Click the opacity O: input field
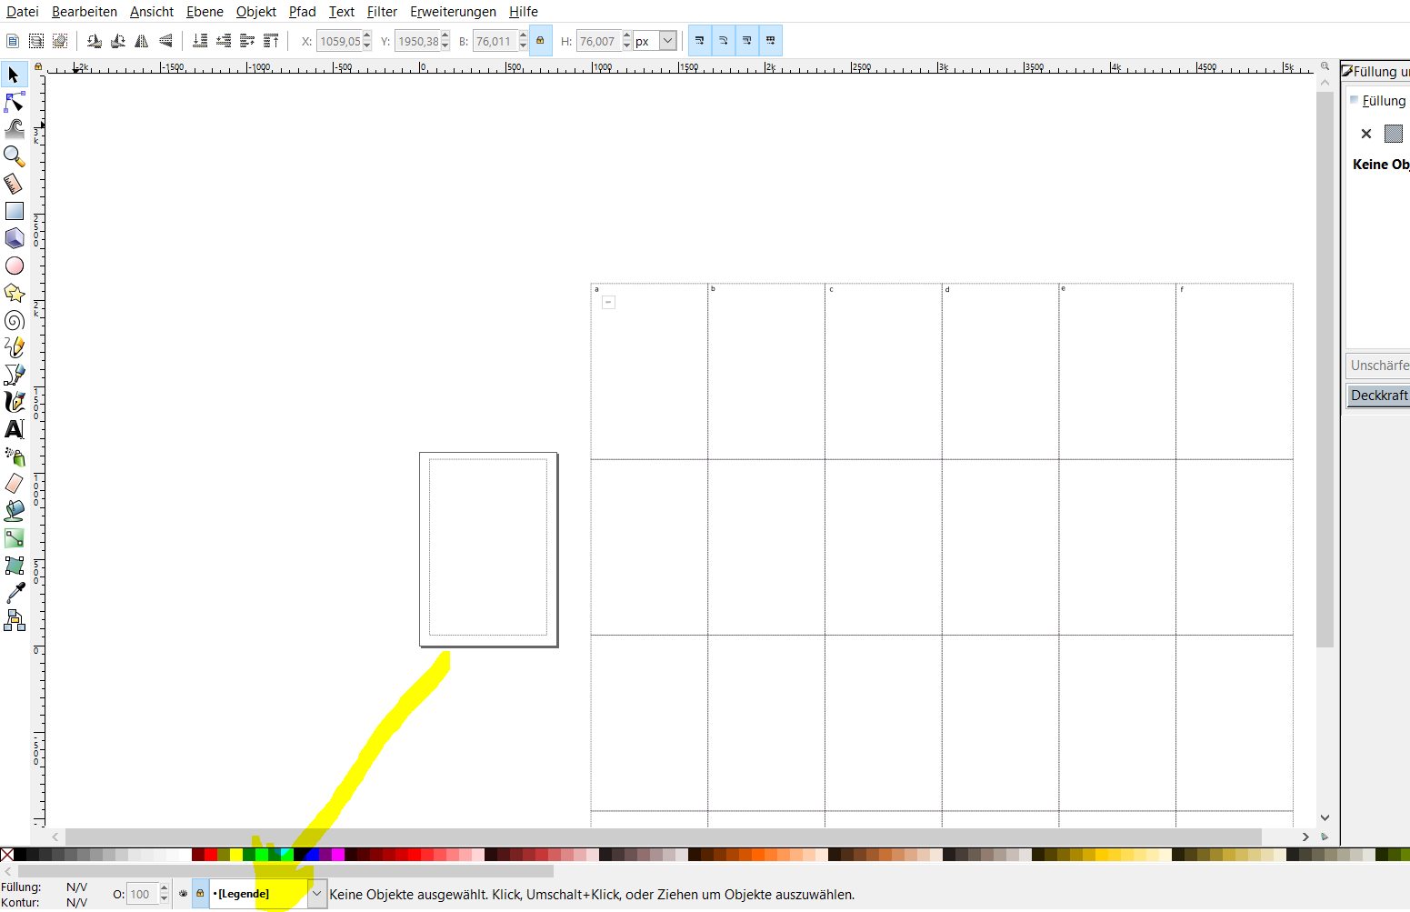This screenshot has height=912, width=1410. point(142,894)
